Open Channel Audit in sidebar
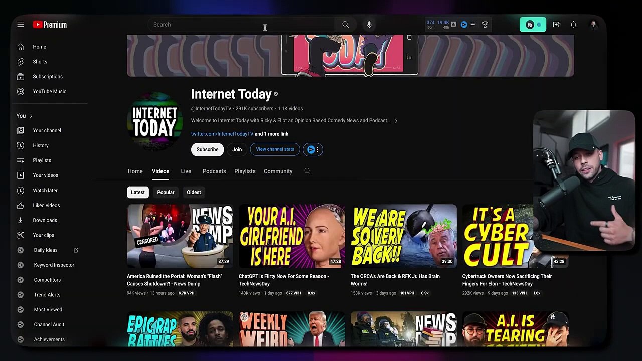The width and height of the screenshot is (642, 361). coord(49,324)
